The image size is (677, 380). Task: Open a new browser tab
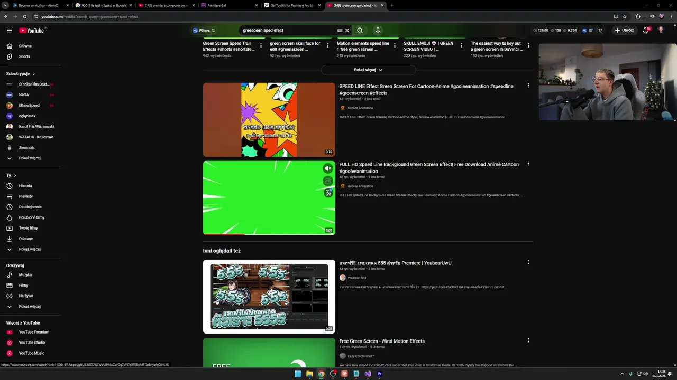[391, 5]
